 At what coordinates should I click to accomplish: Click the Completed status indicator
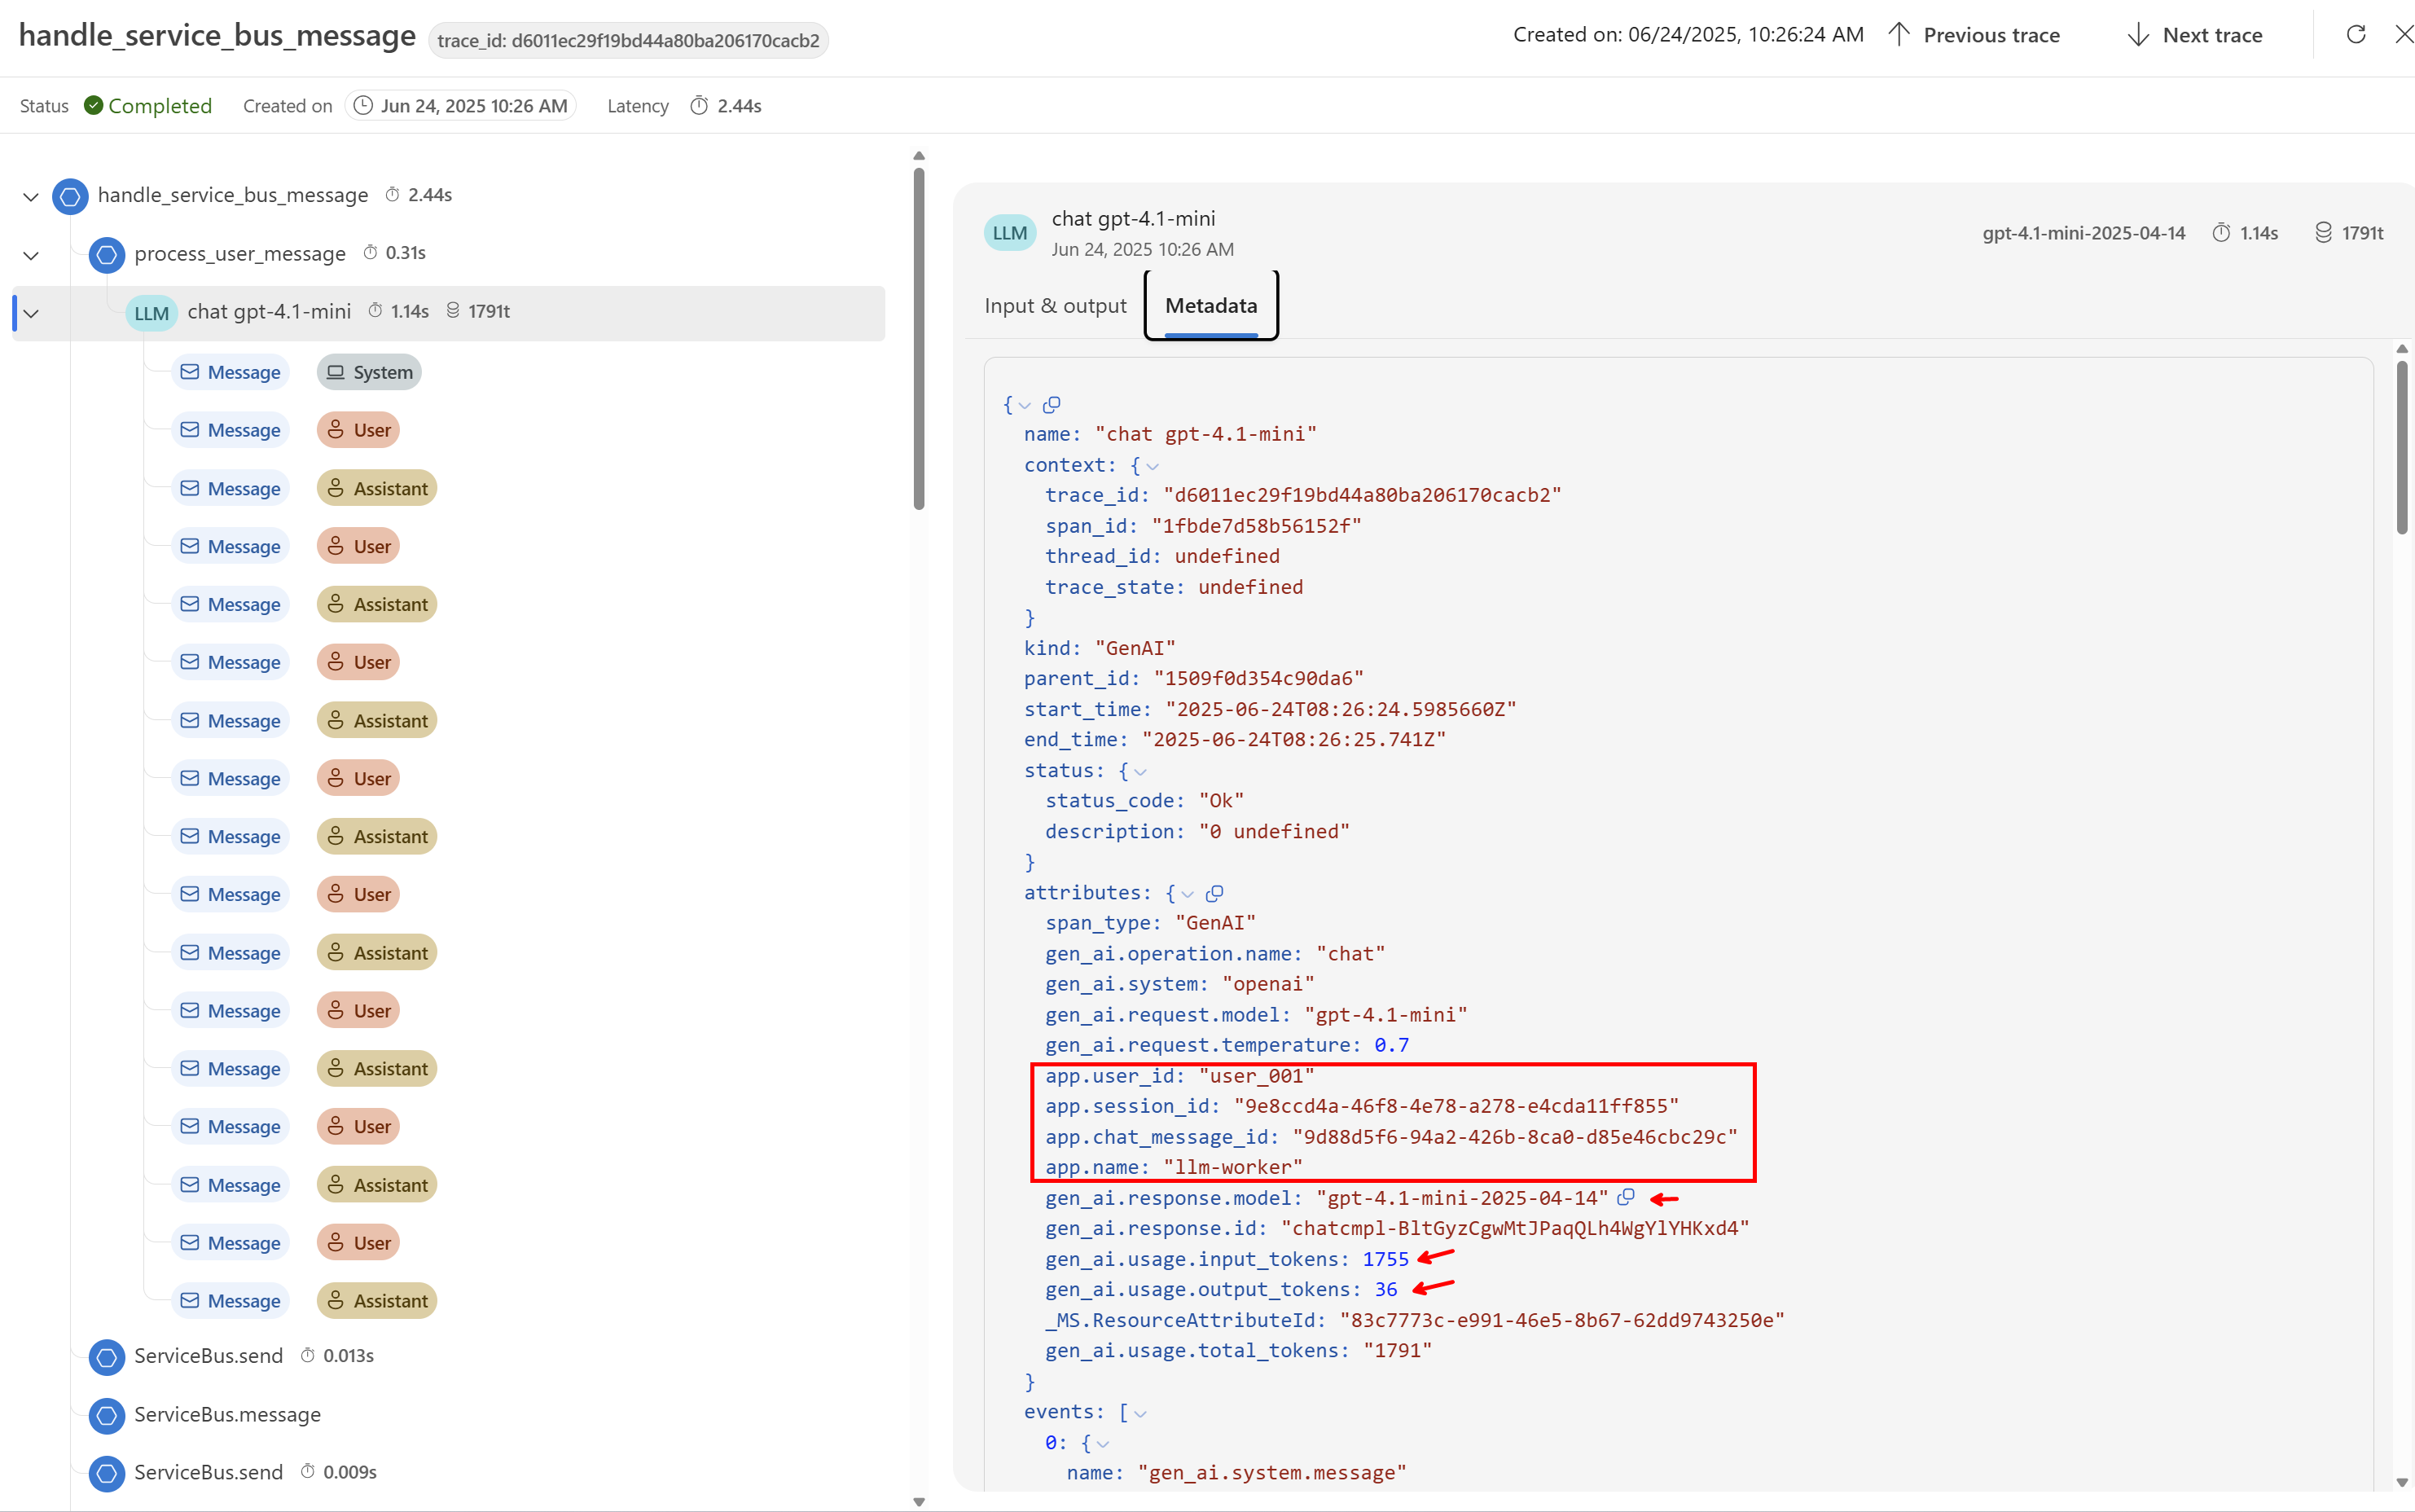148,105
